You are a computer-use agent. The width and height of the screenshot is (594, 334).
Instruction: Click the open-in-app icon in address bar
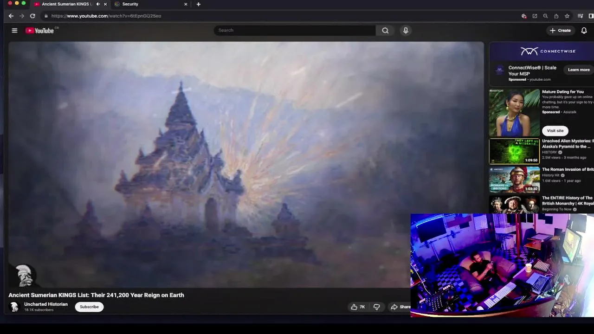click(535, 16)
